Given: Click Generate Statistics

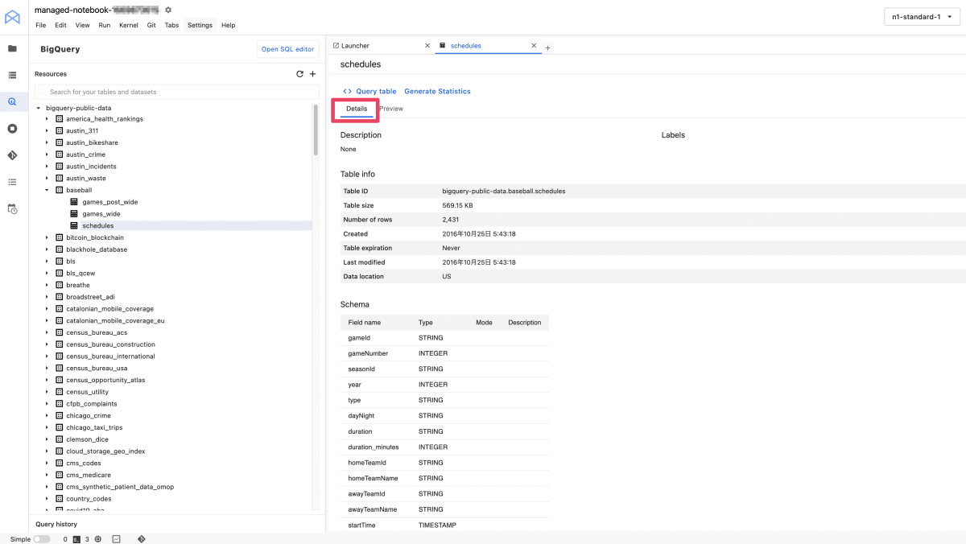Looking at the screenshot, I should pos(437,92).
